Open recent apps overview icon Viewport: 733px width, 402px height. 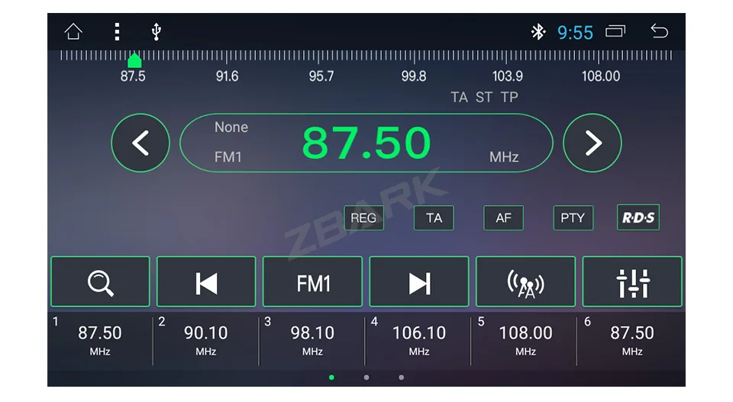[x=615, y=31]
